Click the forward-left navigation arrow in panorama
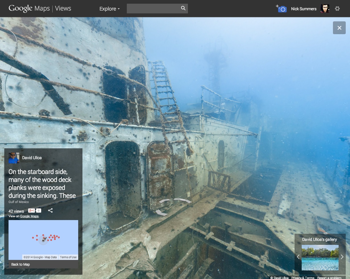This screenshot has height=279, width=350. pyautogui.click(x=165, y=201)
